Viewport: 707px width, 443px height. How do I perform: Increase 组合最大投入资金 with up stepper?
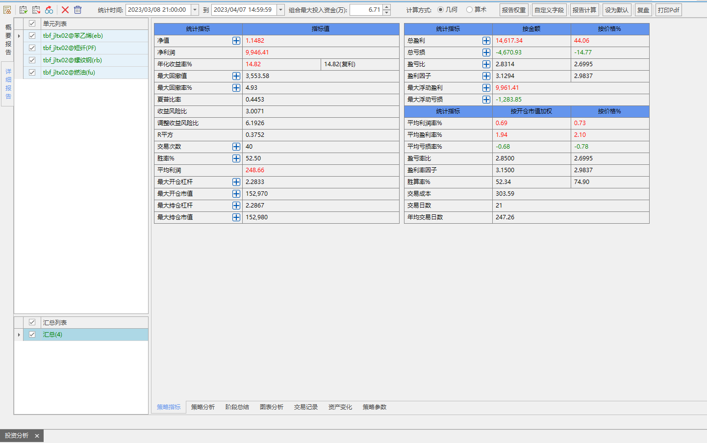[x=387, y=7]
